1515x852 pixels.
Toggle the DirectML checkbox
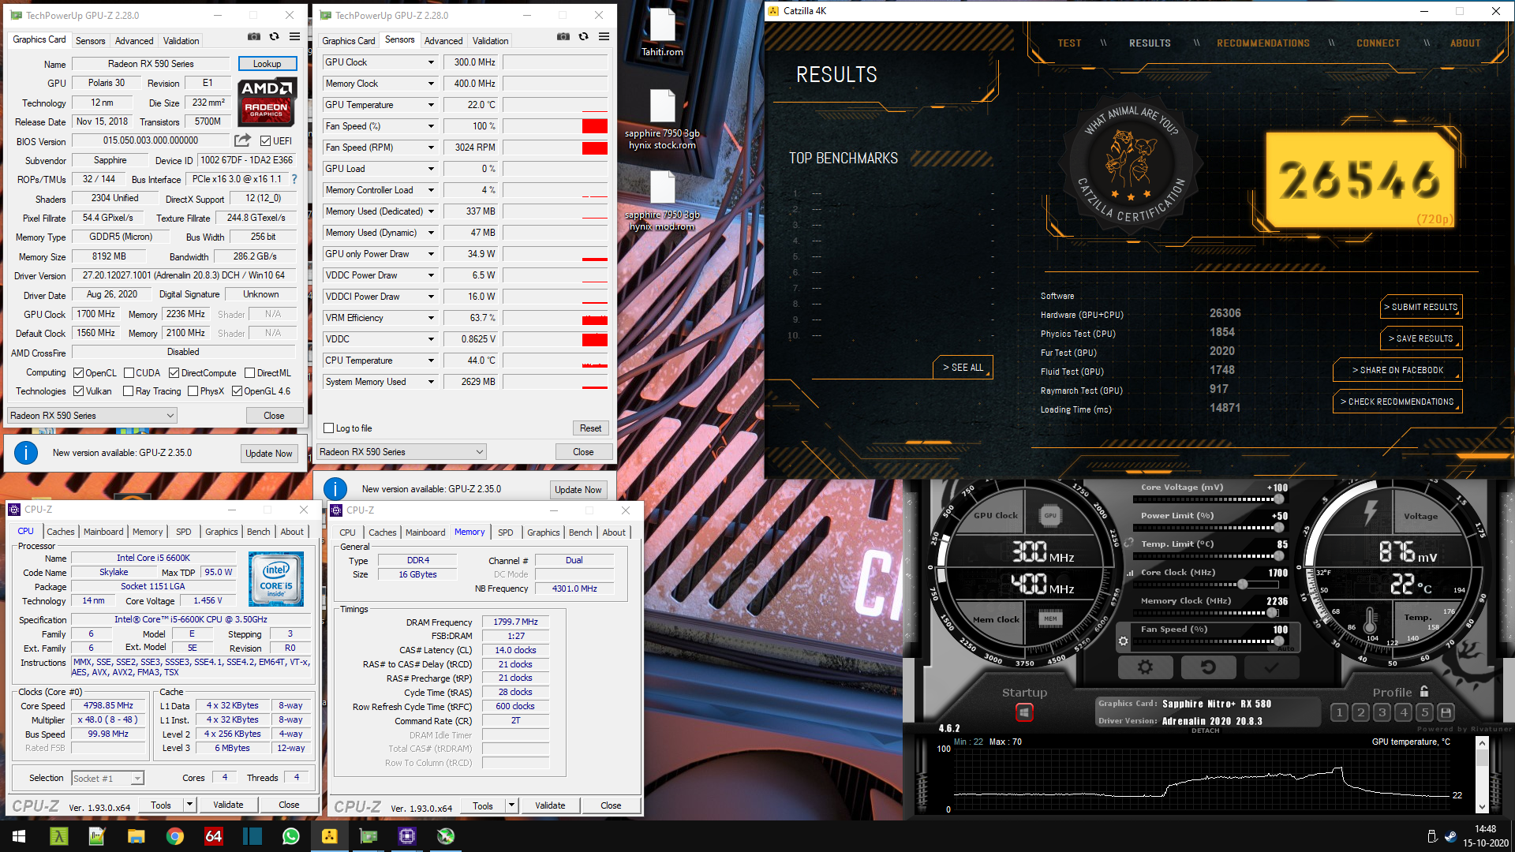[249, 373]
